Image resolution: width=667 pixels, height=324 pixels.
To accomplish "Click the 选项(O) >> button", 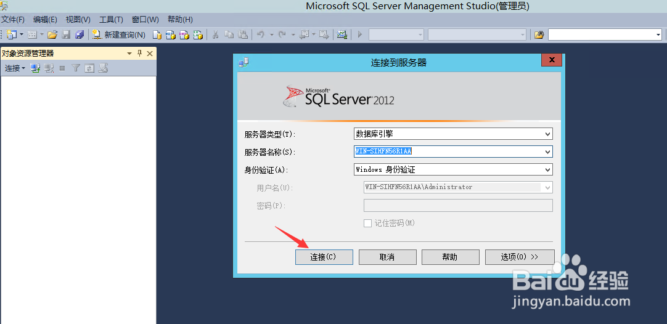I will point(520,257).
